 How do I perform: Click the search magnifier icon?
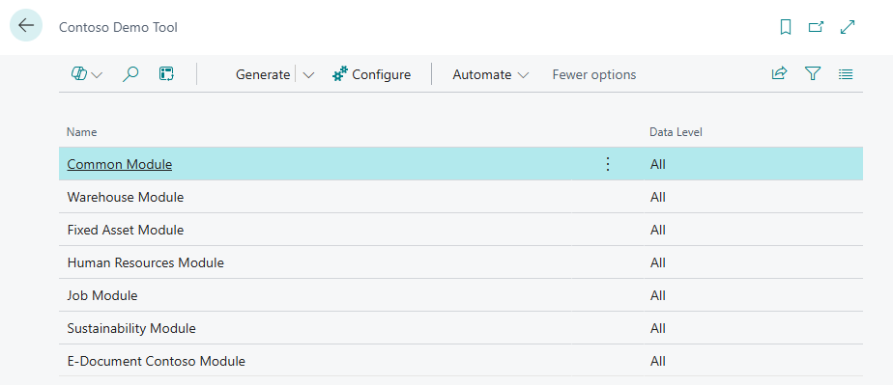tap(130, 74)
